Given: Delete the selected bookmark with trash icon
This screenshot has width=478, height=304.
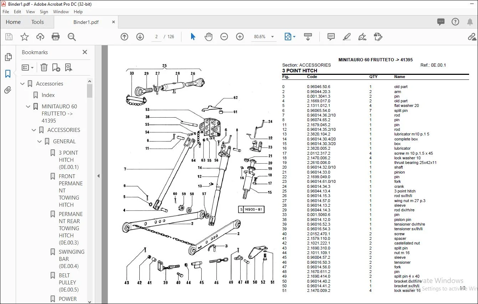Looking at the screenshot, I should coord(44,67).
